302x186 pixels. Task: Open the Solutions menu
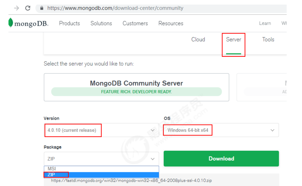[x=101, y=23]
